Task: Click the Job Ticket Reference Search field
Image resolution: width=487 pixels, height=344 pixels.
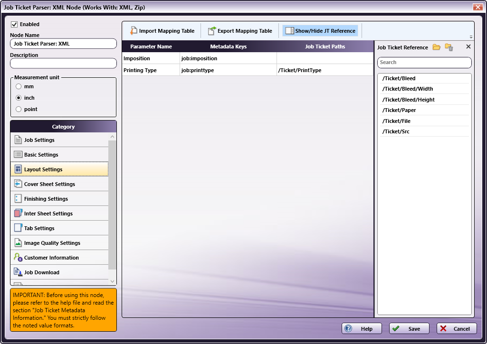Action: point(424,62)
